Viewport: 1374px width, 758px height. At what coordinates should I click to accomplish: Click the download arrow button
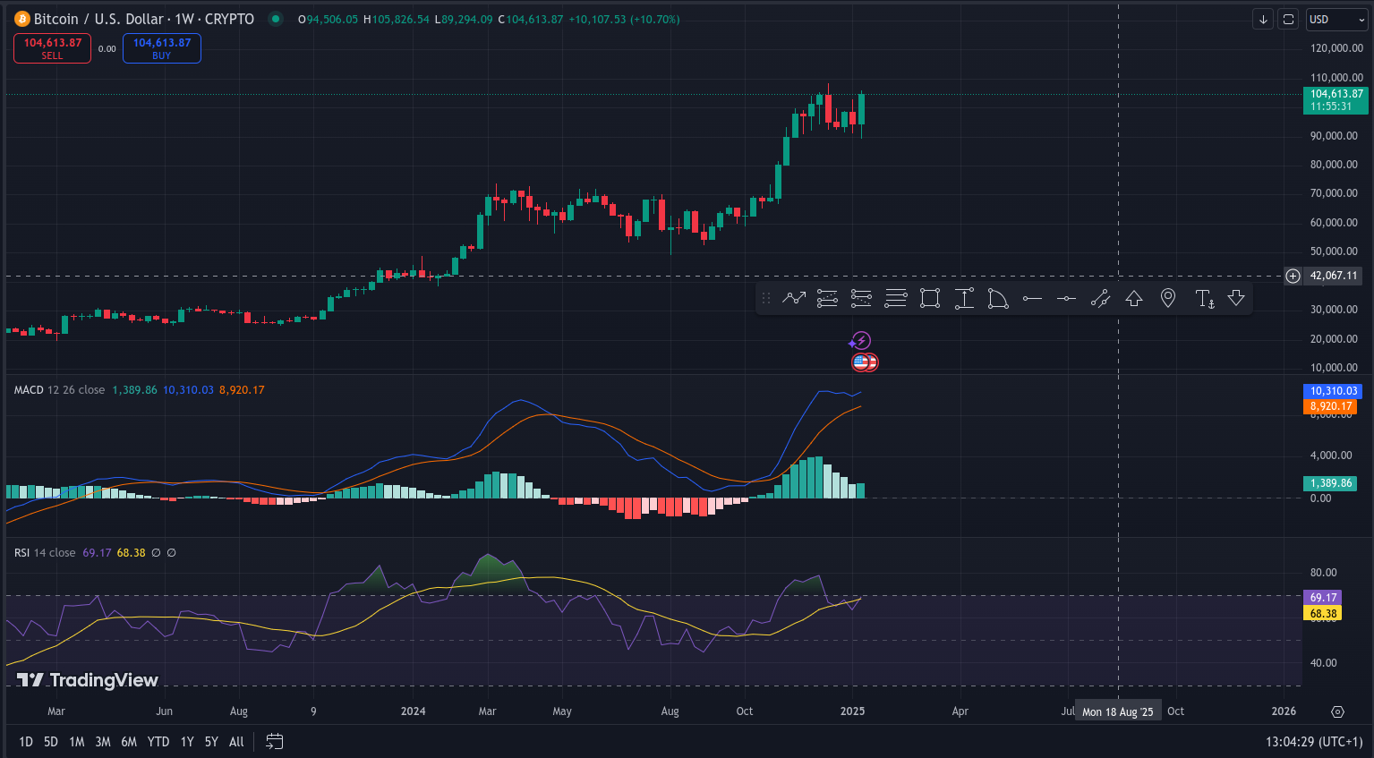(1263, 19)
